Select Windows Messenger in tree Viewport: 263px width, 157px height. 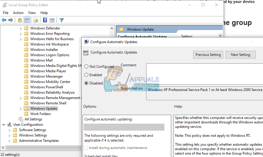click(x=46, y=76)
